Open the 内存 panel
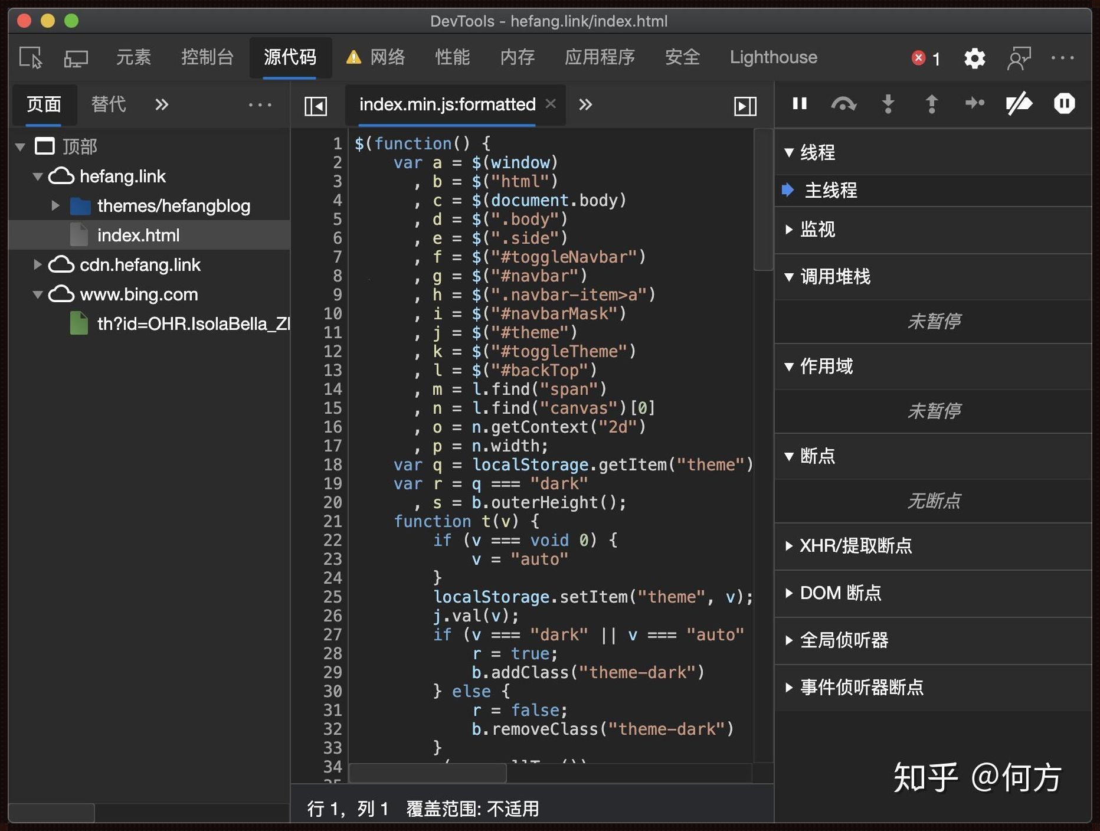 click(517, 57)
